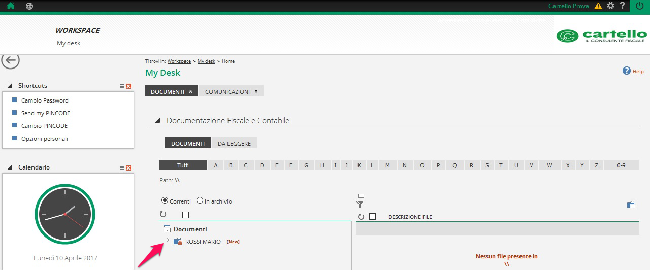
Task: Select the In archivio radio button
Action: 200,200
